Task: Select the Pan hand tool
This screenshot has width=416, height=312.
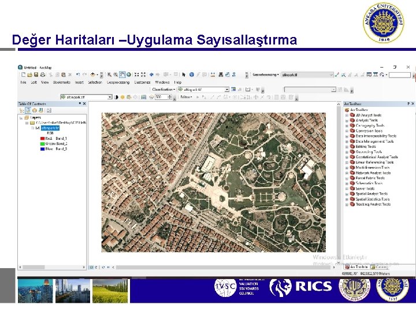Action: click(x=122, y=75)
